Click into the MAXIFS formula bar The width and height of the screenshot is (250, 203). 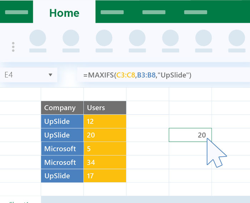click(161, 75)
